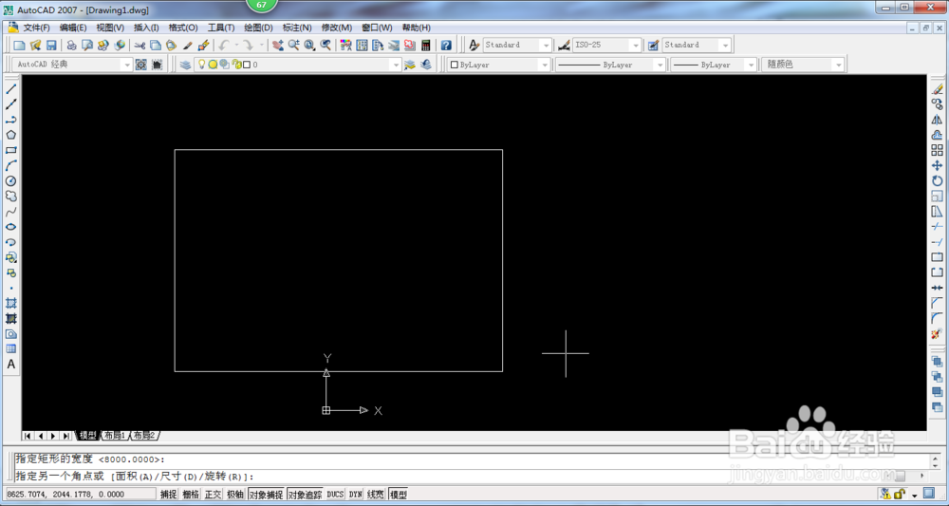This screenshot has width=949, height=506.
Task: Open the 视图(V) menu
Action: tap(110, 28)
